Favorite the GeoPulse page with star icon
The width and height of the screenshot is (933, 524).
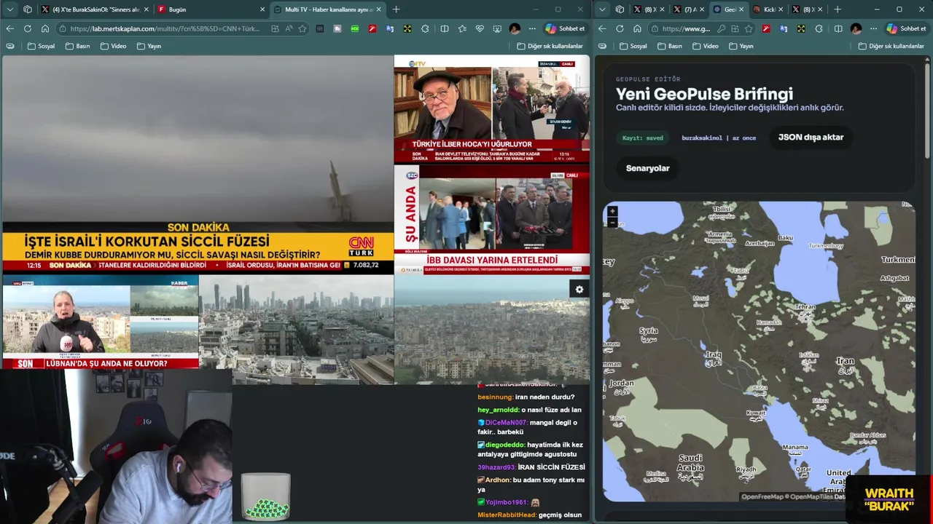[749, 28]
